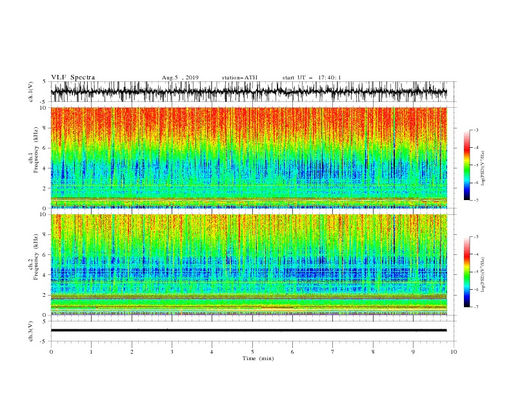511x395 pixels.
Task: Click the "5" minute tick label on time axis
Action: 252,352
